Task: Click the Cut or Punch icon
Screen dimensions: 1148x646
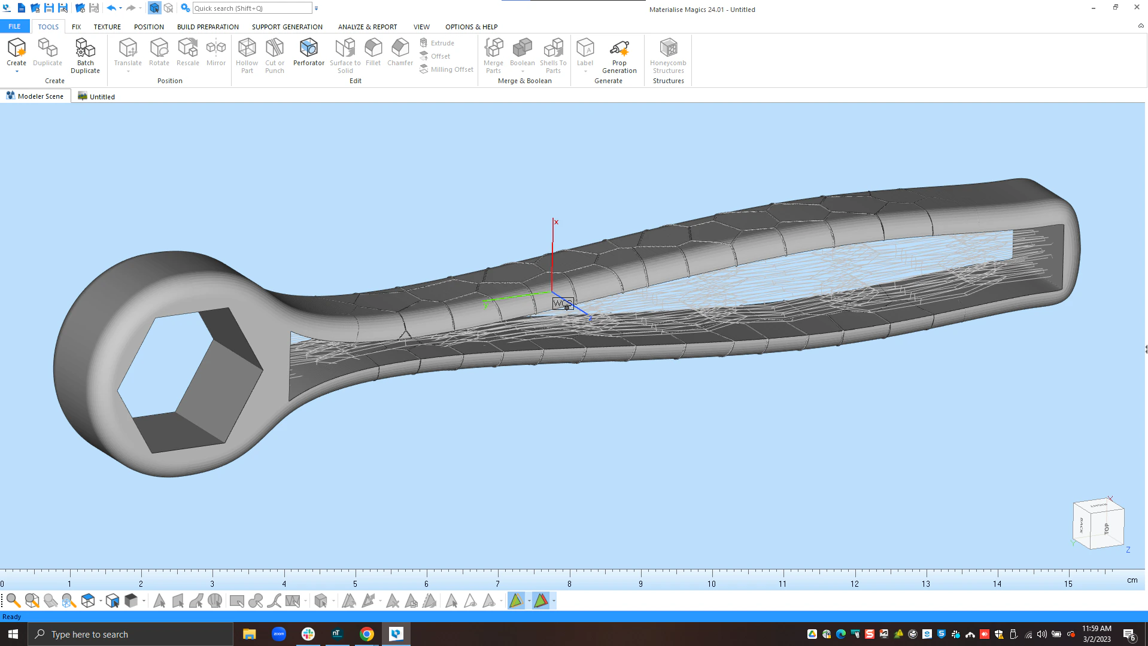Action: tap(274, 48)
